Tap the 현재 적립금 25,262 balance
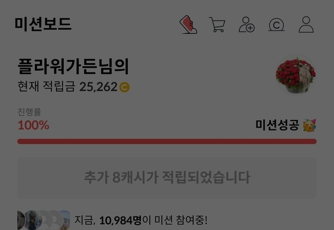The width and height of the screenshot is (334, 230). tap(74, 87)
